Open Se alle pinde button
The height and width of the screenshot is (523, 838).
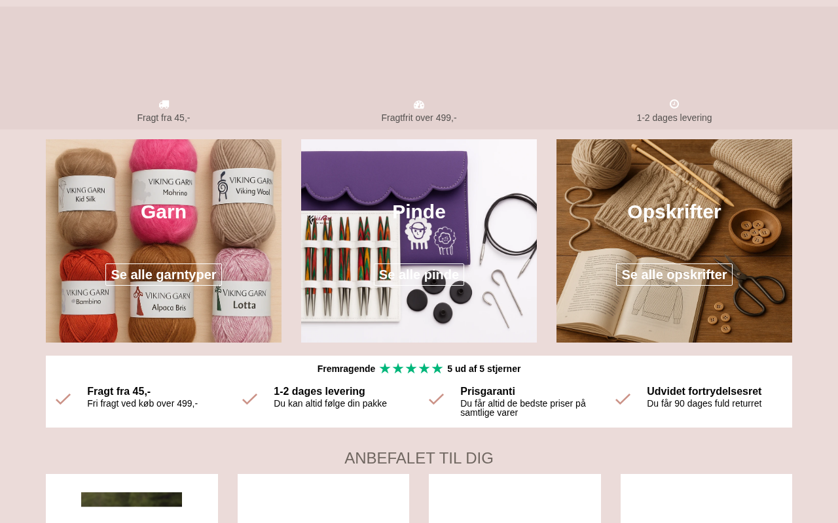419,275
